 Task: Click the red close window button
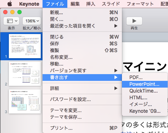[x=5, y=12]
